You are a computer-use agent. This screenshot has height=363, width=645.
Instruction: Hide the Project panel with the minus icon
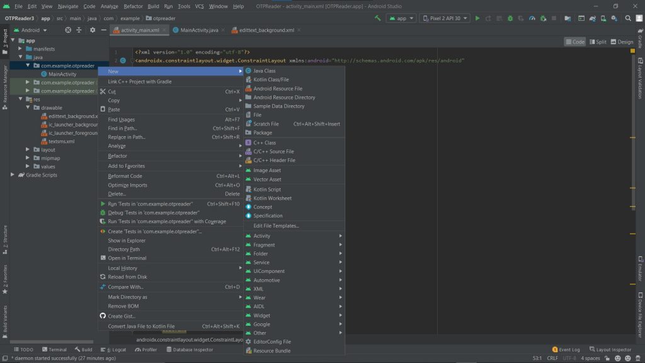point(104,30)
